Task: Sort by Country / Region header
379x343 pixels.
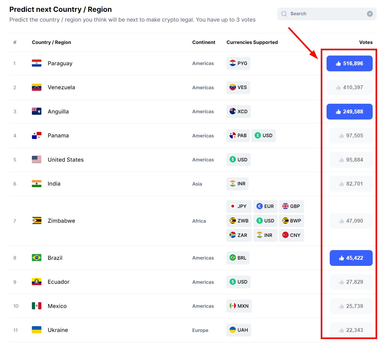Action: pos(51,42)
